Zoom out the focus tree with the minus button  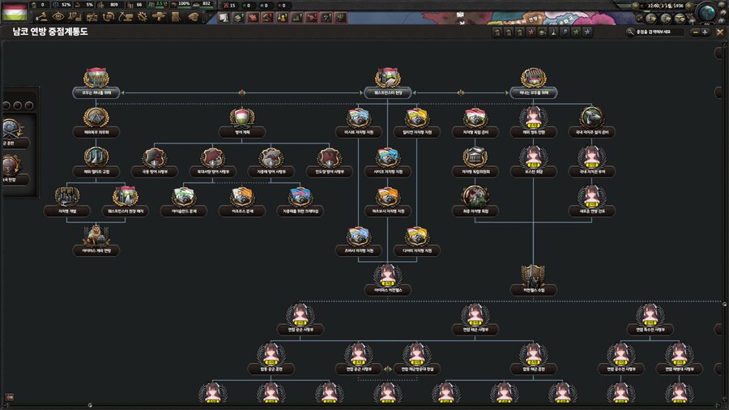(x=693, y=32)
